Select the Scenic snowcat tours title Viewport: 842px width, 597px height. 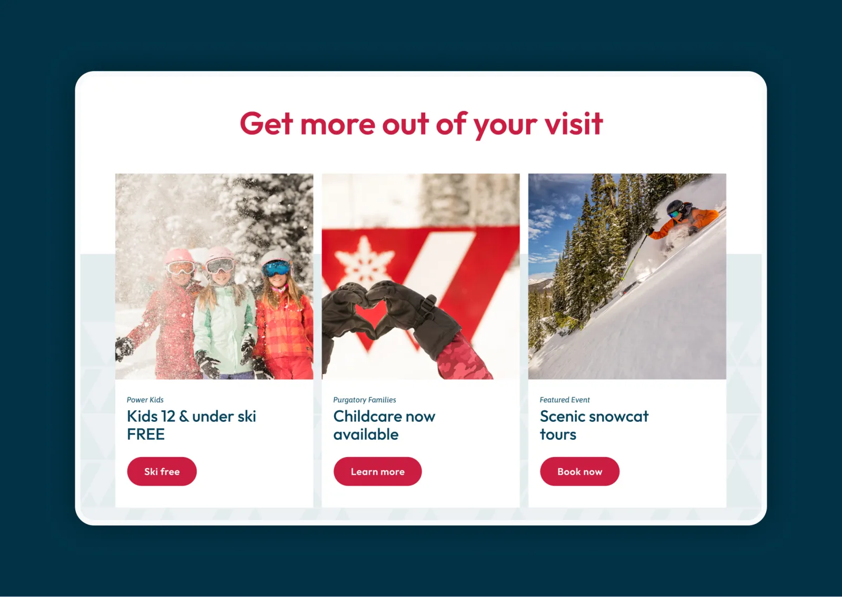[594, 425]
